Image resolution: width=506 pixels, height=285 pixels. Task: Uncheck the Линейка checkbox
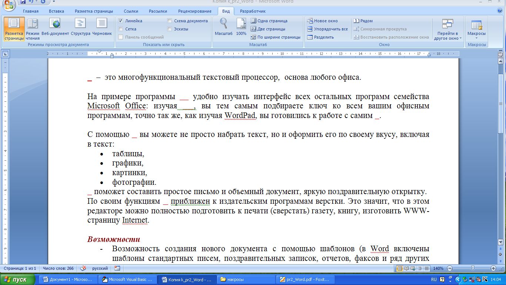tap(121, 21)
